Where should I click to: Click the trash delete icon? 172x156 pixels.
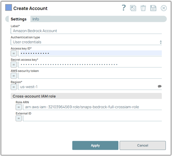pyautogui.click(x=143, y=8)
